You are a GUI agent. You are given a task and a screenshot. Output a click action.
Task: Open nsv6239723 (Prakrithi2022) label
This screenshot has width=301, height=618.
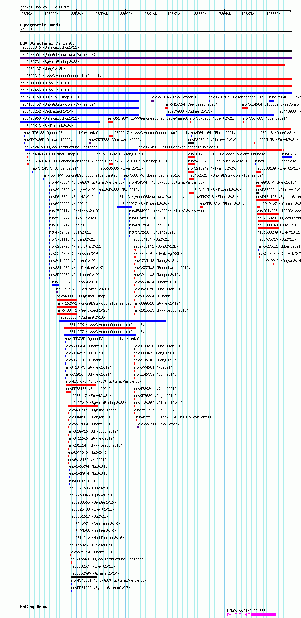[75, 247]
